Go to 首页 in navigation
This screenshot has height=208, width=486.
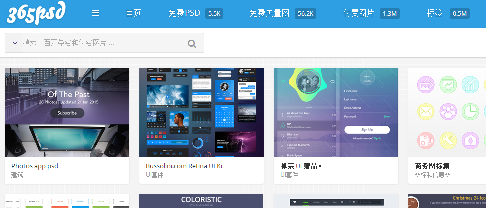[x=133, y=13]
